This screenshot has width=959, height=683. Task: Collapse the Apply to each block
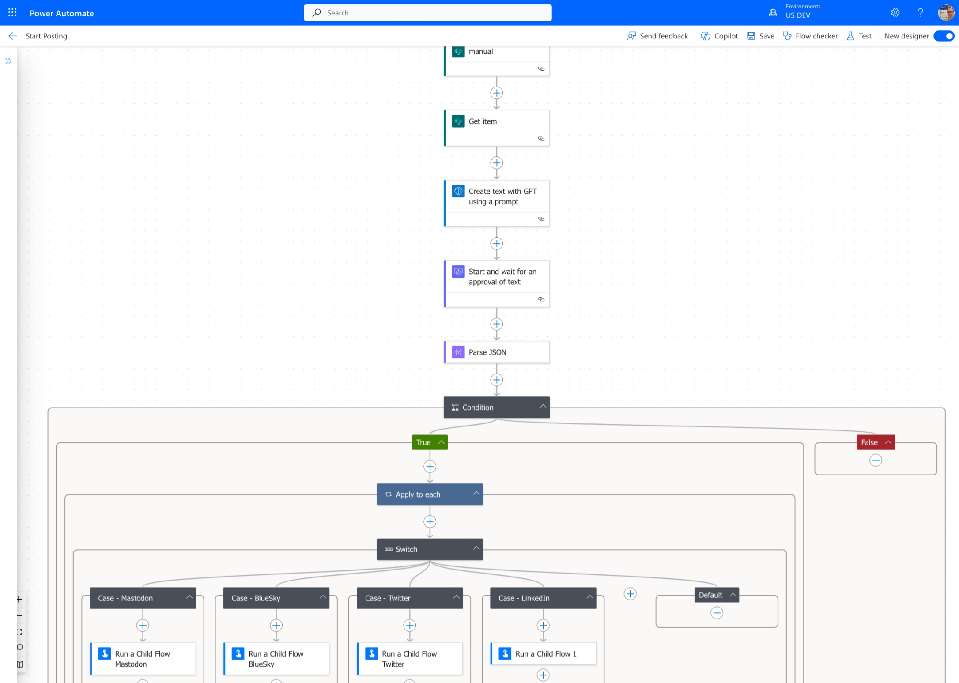click(x=476, y=494)
